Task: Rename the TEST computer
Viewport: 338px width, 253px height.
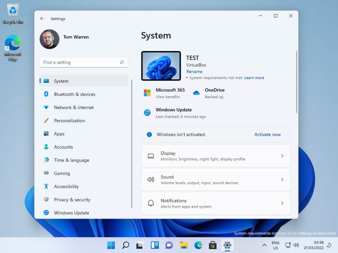Action: 194,71
